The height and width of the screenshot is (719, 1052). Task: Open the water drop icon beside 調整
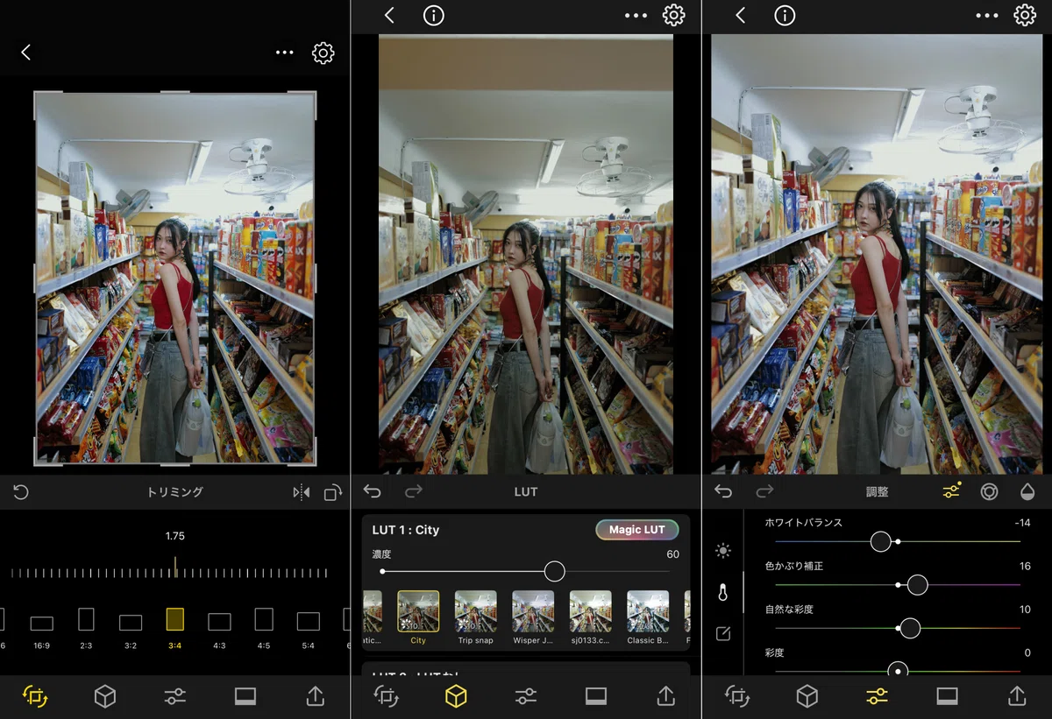point(1027,492)
